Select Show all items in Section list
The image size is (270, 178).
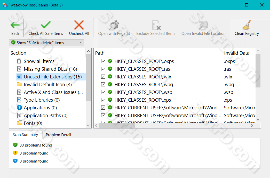(39, 61)
